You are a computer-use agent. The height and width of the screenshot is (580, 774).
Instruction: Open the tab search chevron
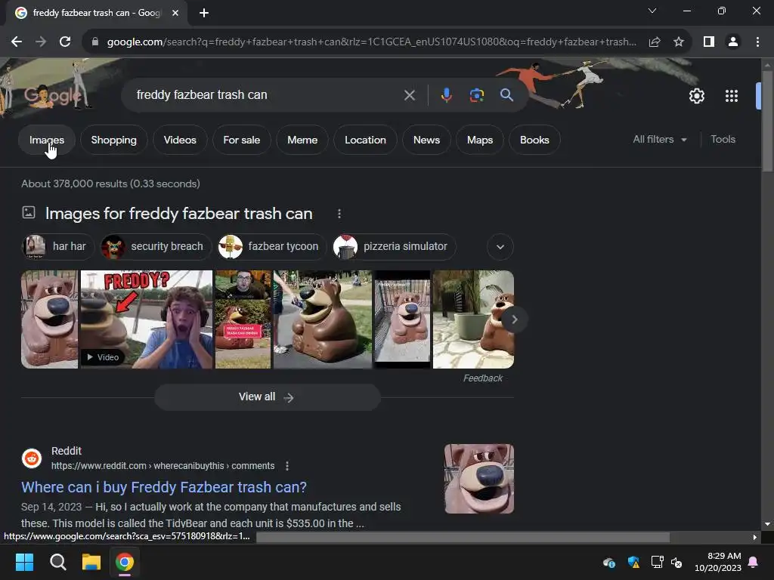pyautogui.click(x=652, y=11)
